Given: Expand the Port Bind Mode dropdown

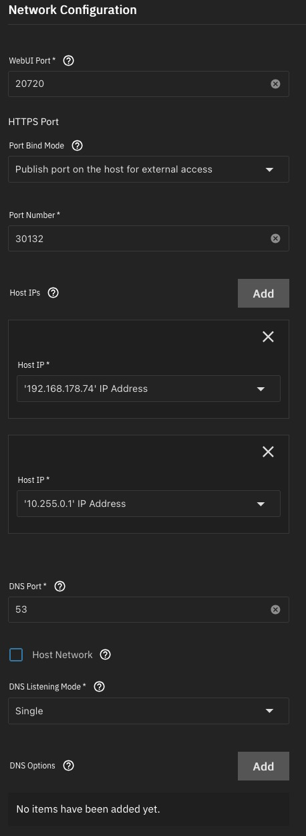Looking at the screenshot, I should pyautogui.click(x=148, y=169).
